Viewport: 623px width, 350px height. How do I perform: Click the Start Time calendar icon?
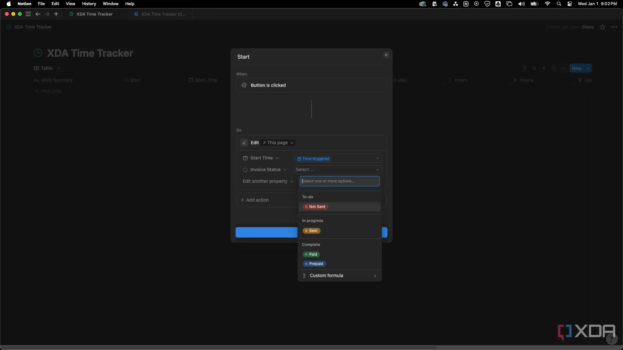coord(245,158)
